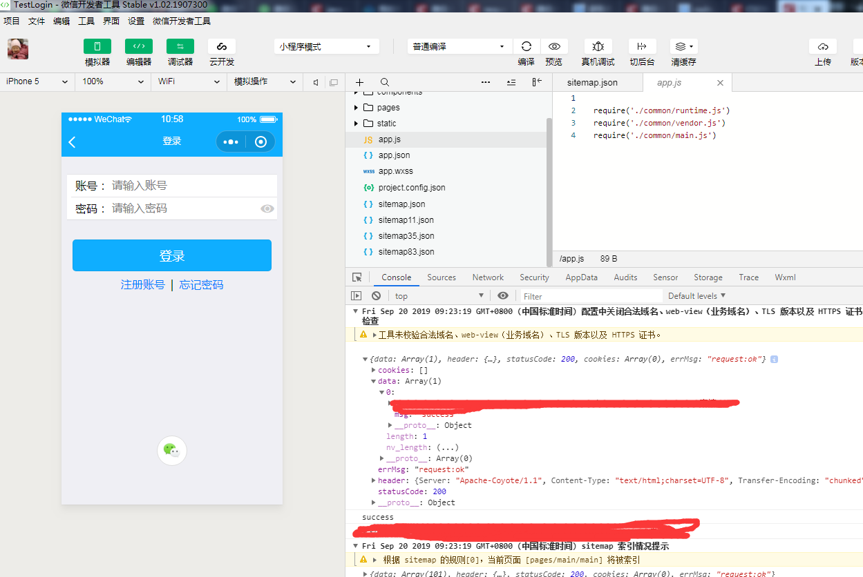Switch to the AppData devtools tab
The height and width of the screenshot is (577, 863).
pyautogui.click(x=582, y=277)
